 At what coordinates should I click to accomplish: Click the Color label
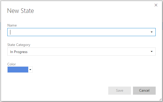tap(12, 64)
